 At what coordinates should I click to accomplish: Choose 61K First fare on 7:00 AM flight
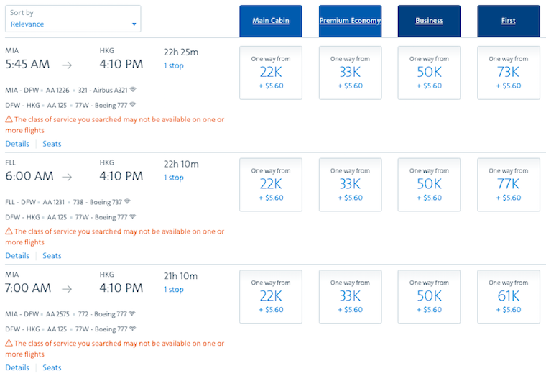pos(509,296)
